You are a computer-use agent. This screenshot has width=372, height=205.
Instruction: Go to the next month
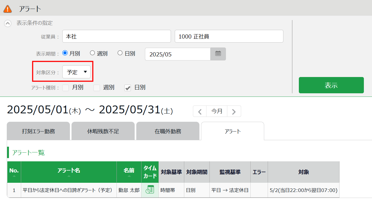234,111
